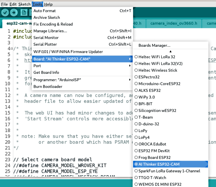Screen dimensions: 216x187
Task: Select OROCA EduBot board
Action: (170, 144)
